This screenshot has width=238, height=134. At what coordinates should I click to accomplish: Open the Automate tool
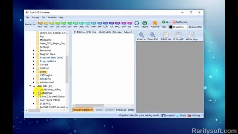(155, 24)
